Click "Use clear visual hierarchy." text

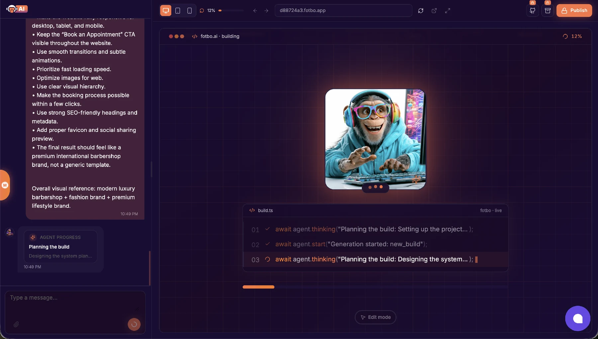click(x=71, y=87)
